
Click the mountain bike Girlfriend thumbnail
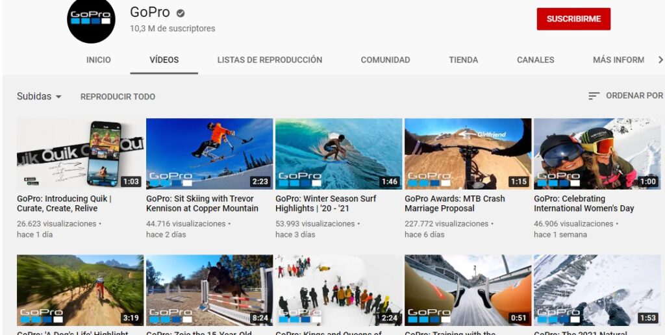(468, 153)
